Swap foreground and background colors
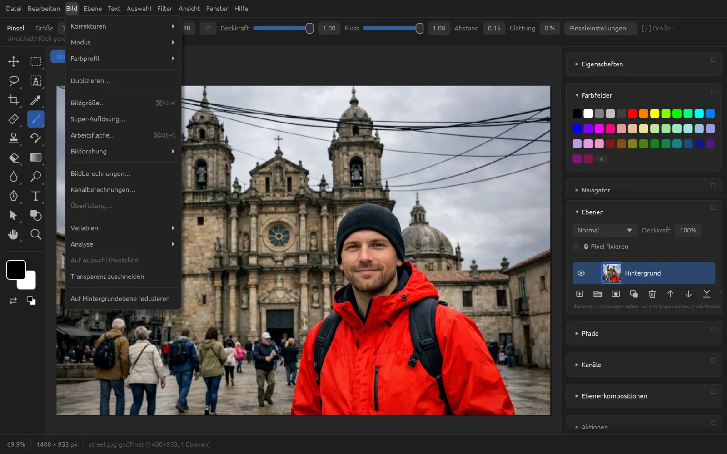727x454 pixels. tap(13, 301)
